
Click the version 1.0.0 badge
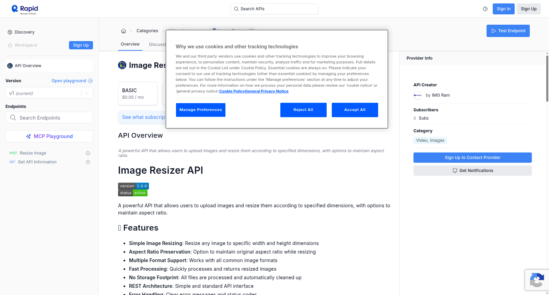tap(133, 186)
